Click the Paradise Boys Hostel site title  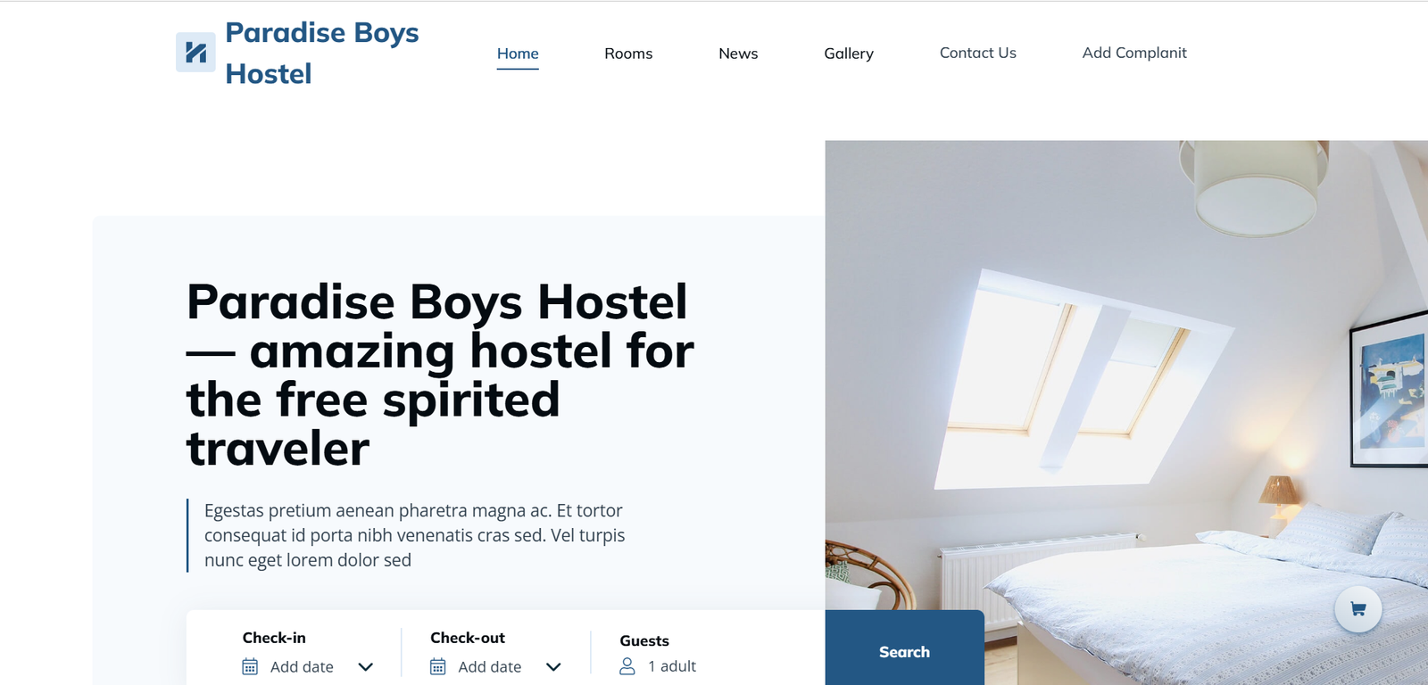[321, 53]
